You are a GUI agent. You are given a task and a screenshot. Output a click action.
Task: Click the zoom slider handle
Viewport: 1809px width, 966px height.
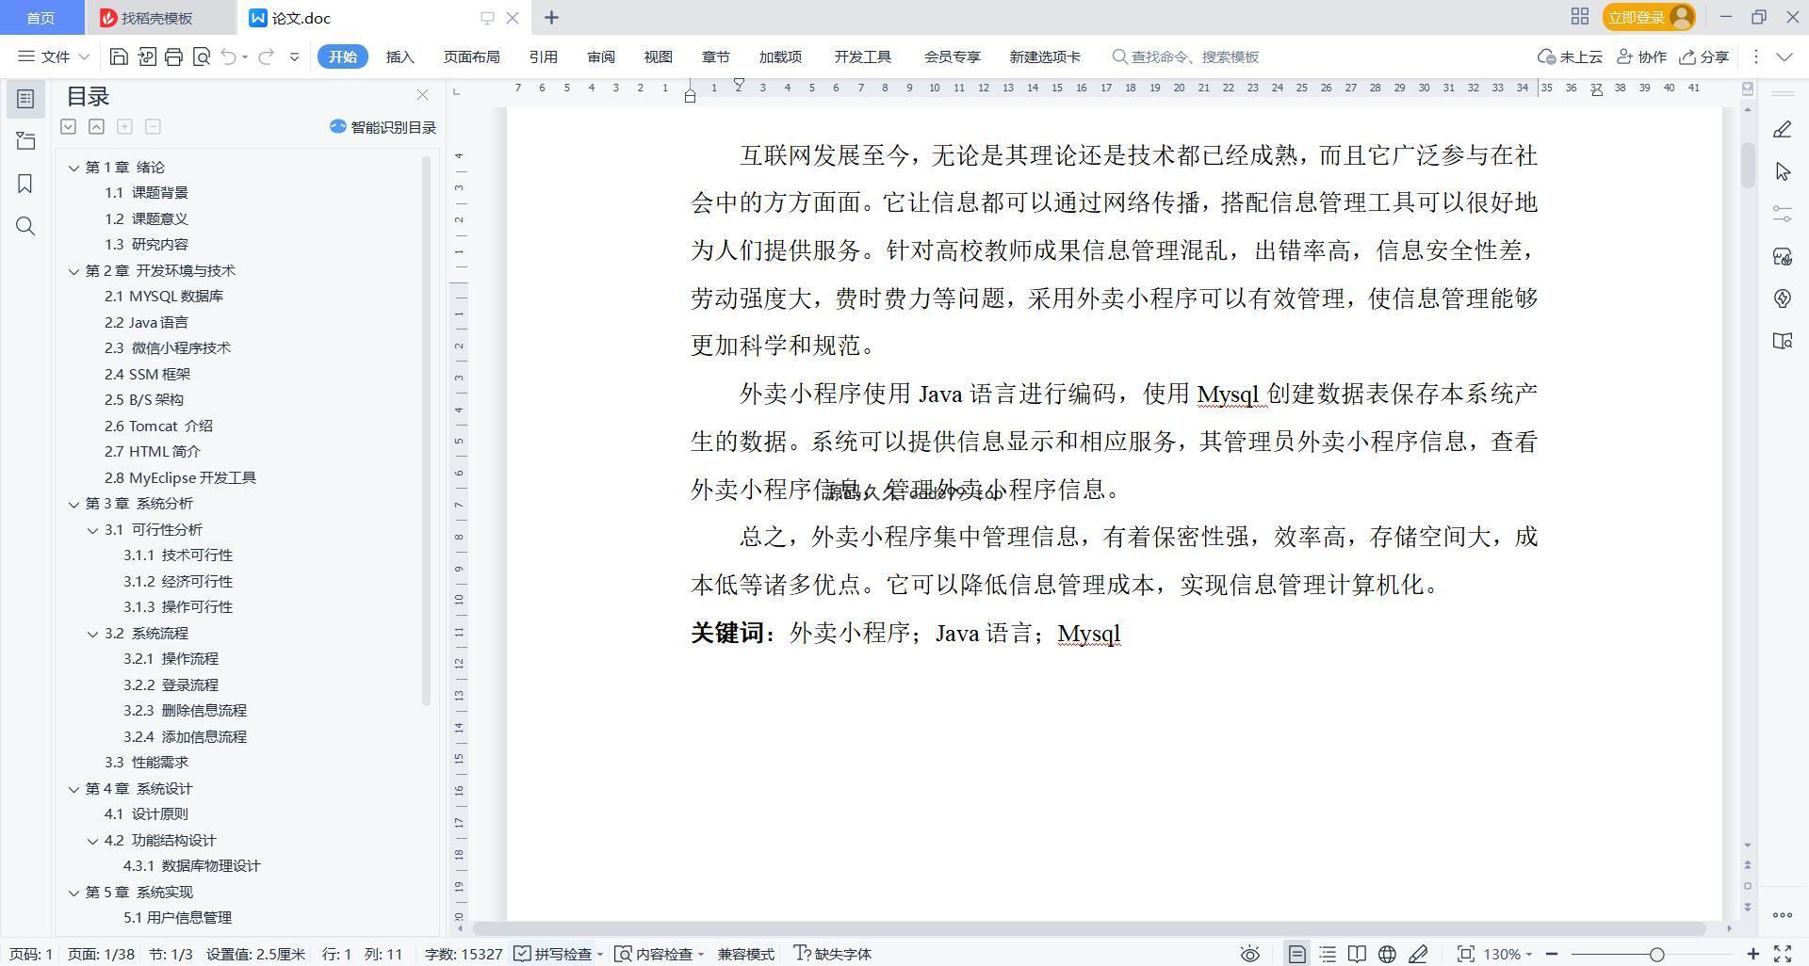(x=1656, y=954)
